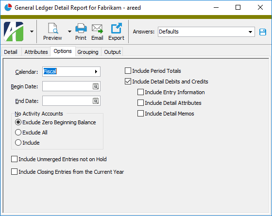This screenshot has width=272, height=216.
Task: Open dropdown arrow beside application logo
Action: [x=32, y=32]
